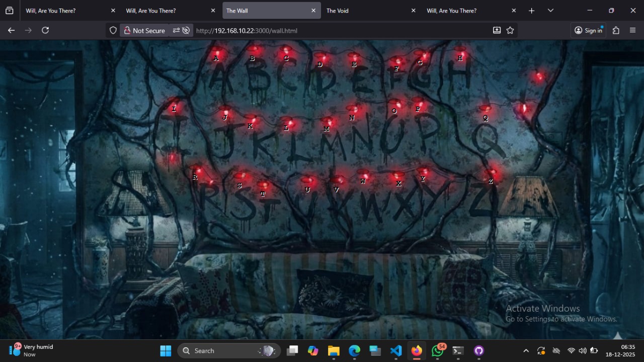Image resolution: width=644 pixels, height=362 pixels.
Task: Open the Very humid weather widget
Action: click(31, 350)
